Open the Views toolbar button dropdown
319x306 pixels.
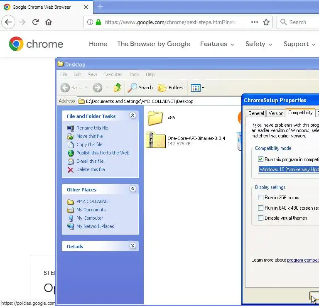click(x=197, y=88)
